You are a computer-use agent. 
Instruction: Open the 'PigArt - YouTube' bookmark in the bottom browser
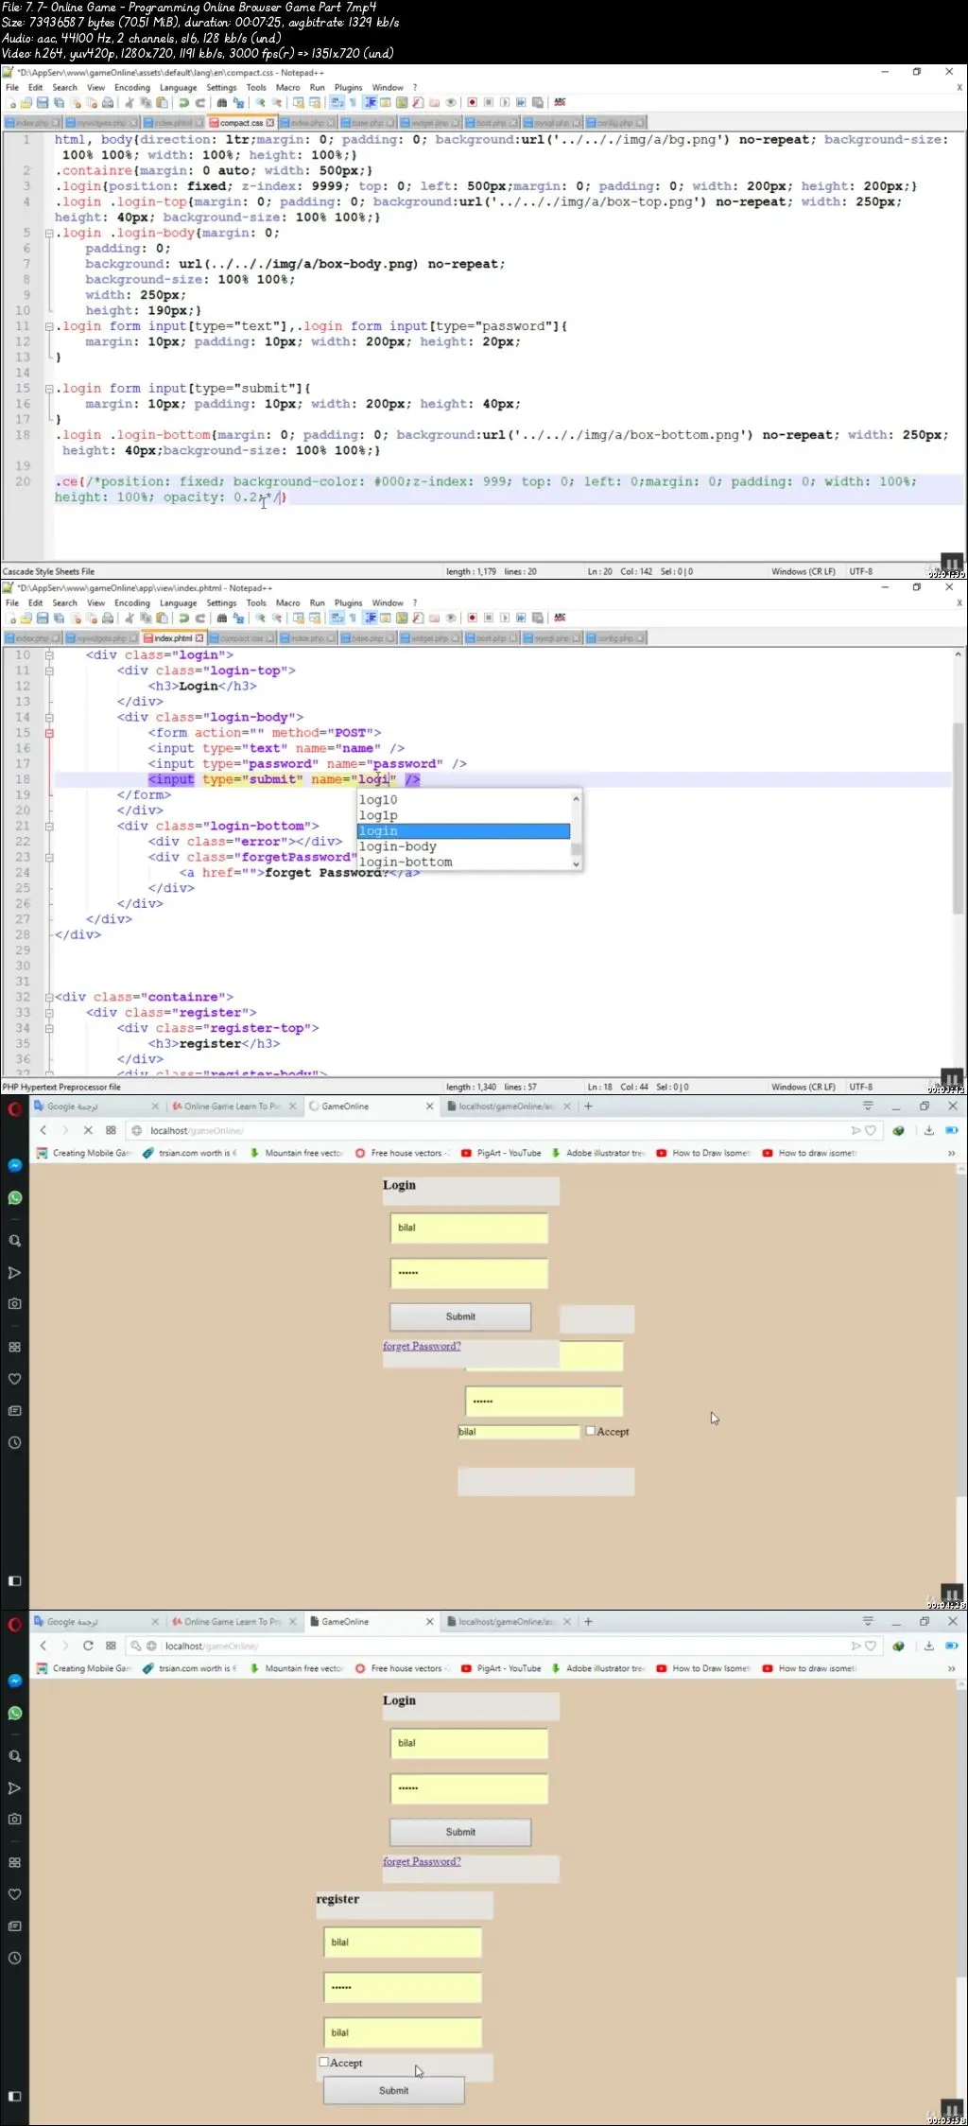[501, 1668]
